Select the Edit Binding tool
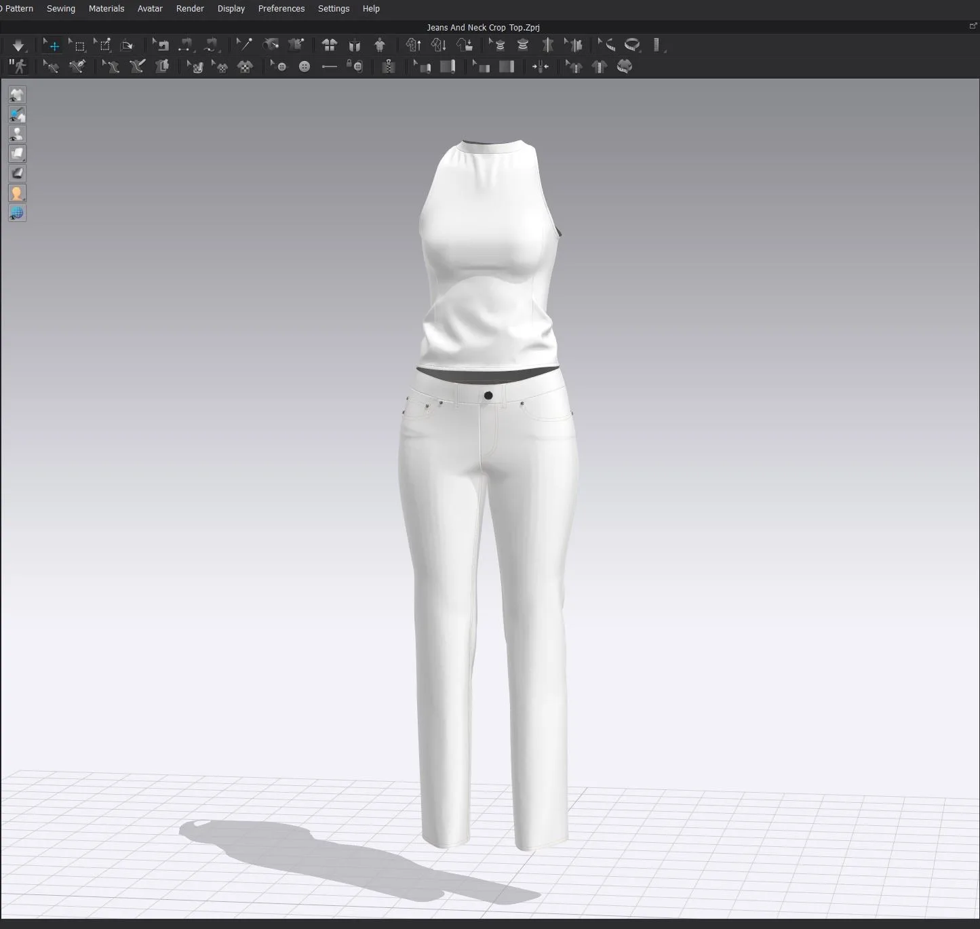The height and width of the screenshot is (929, 980). click(x=481, y=66)
